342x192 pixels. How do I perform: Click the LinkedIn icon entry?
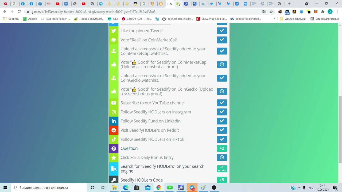coord(114,121)
